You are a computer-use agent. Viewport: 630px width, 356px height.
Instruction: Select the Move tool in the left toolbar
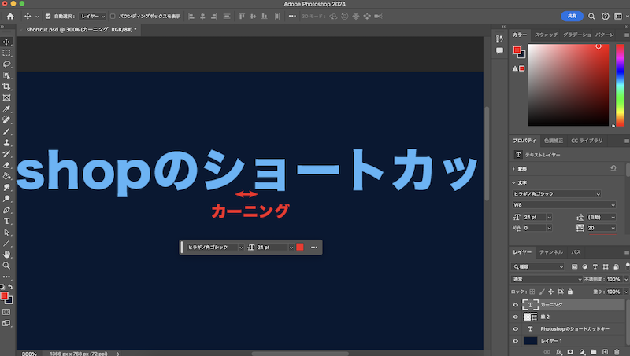[x=6, y=42]
